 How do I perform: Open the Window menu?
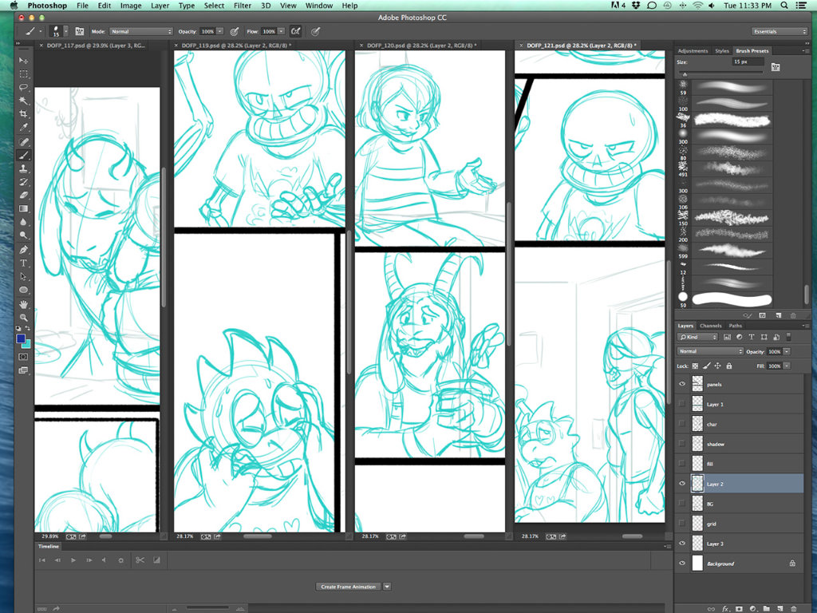[x=319, y=6]
